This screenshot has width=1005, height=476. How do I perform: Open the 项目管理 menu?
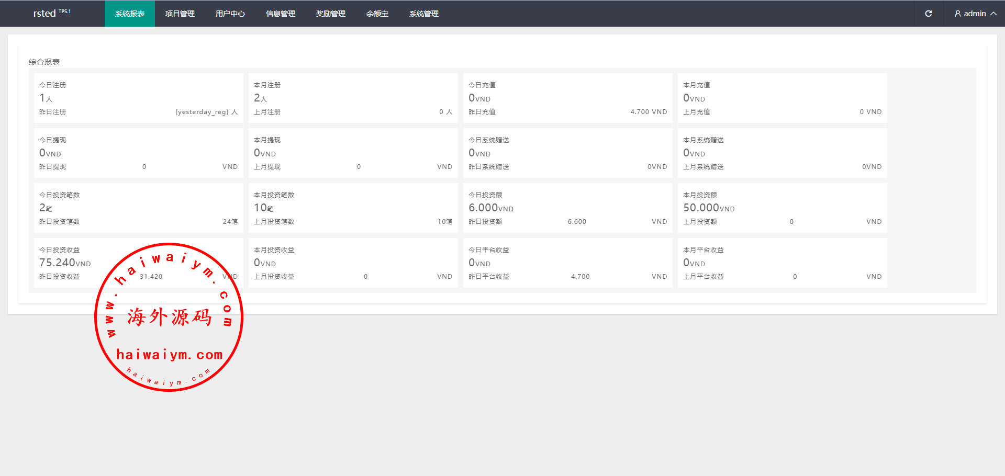click(180, 14)
